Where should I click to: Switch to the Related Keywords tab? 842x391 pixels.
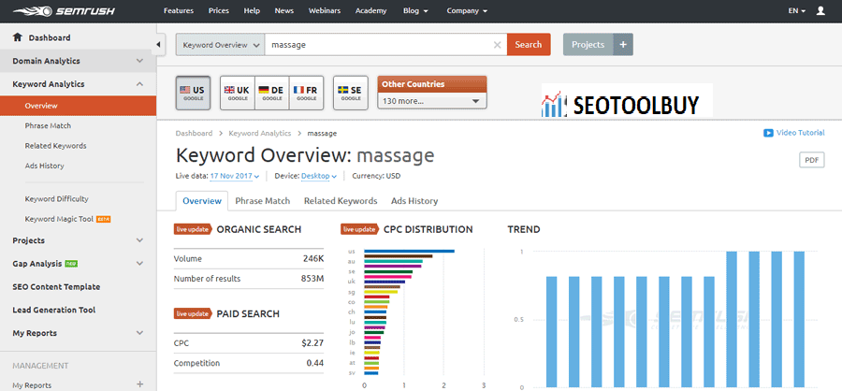(341, 201)
